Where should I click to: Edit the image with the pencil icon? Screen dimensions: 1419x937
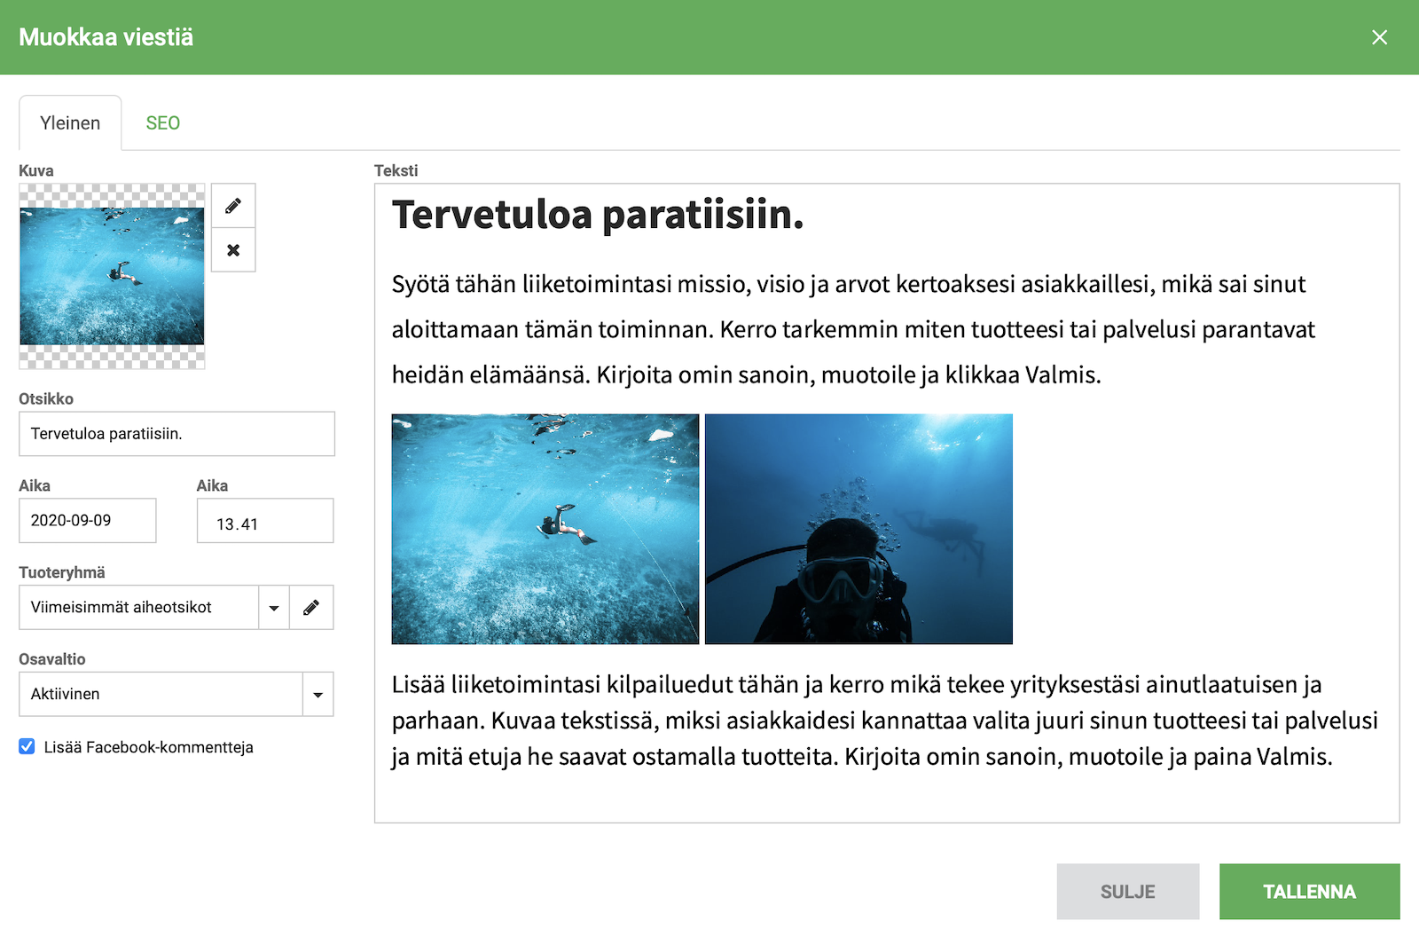pos(233,206)
